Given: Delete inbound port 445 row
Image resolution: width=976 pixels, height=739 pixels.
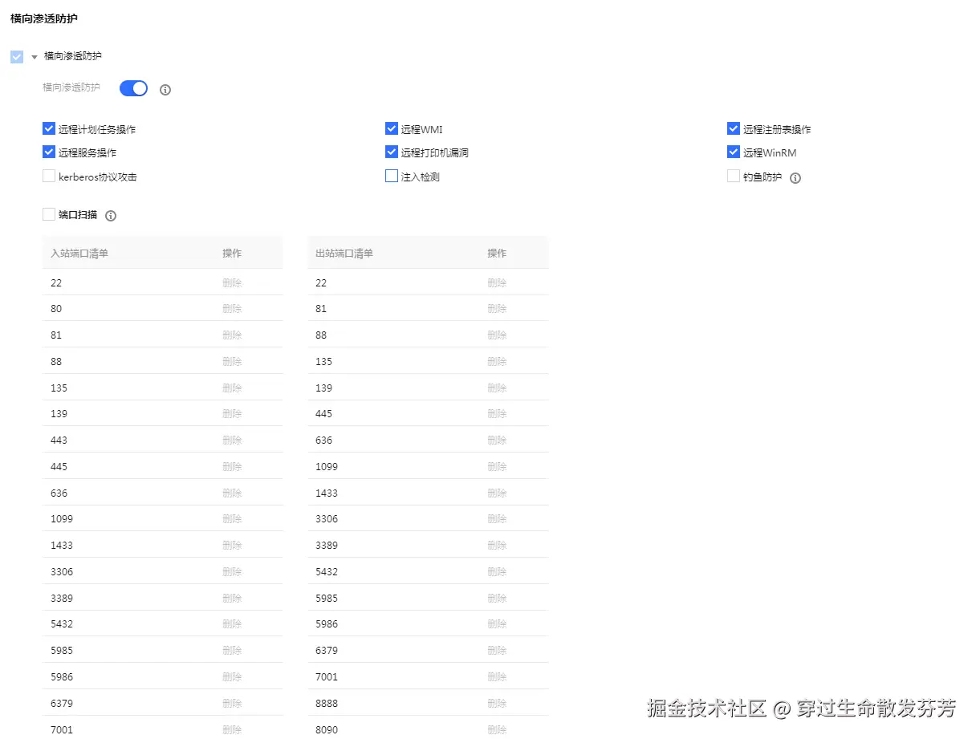Looking at the screenshot, I should 232,467.
